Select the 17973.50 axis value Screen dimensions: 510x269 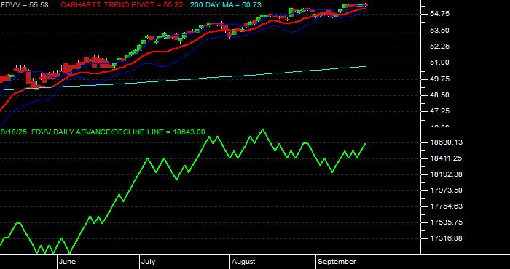click(446, 190)
